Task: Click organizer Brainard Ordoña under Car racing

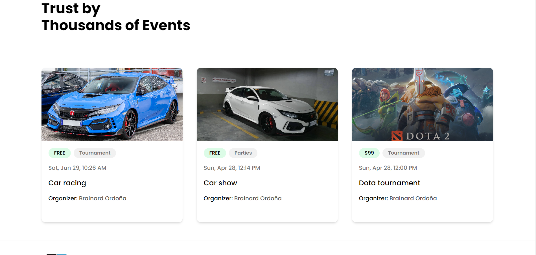Action: coord(102,198)
